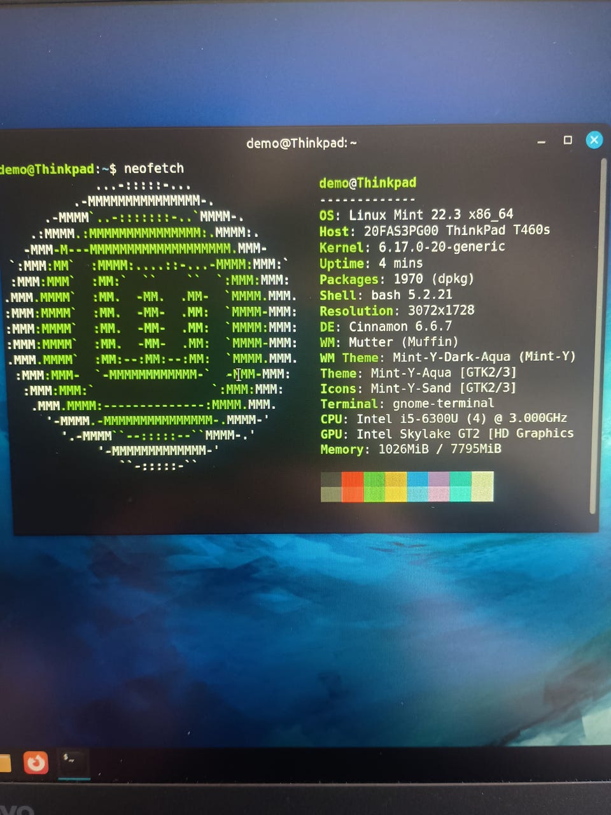Image resolution: width=611 pixels, height=815 pixels.
Task: Click the 'Kernel: 6.17.0-20-generic' line
Action: click(x=412, y=247)
